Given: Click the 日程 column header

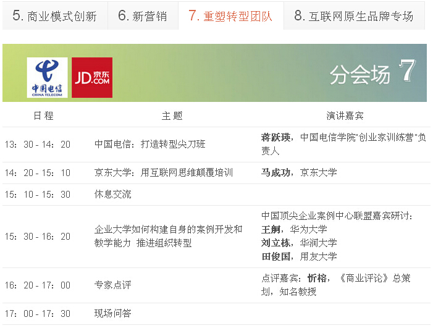Looking at the screenshot, I should pyautogui.click(x=44, y=116).
